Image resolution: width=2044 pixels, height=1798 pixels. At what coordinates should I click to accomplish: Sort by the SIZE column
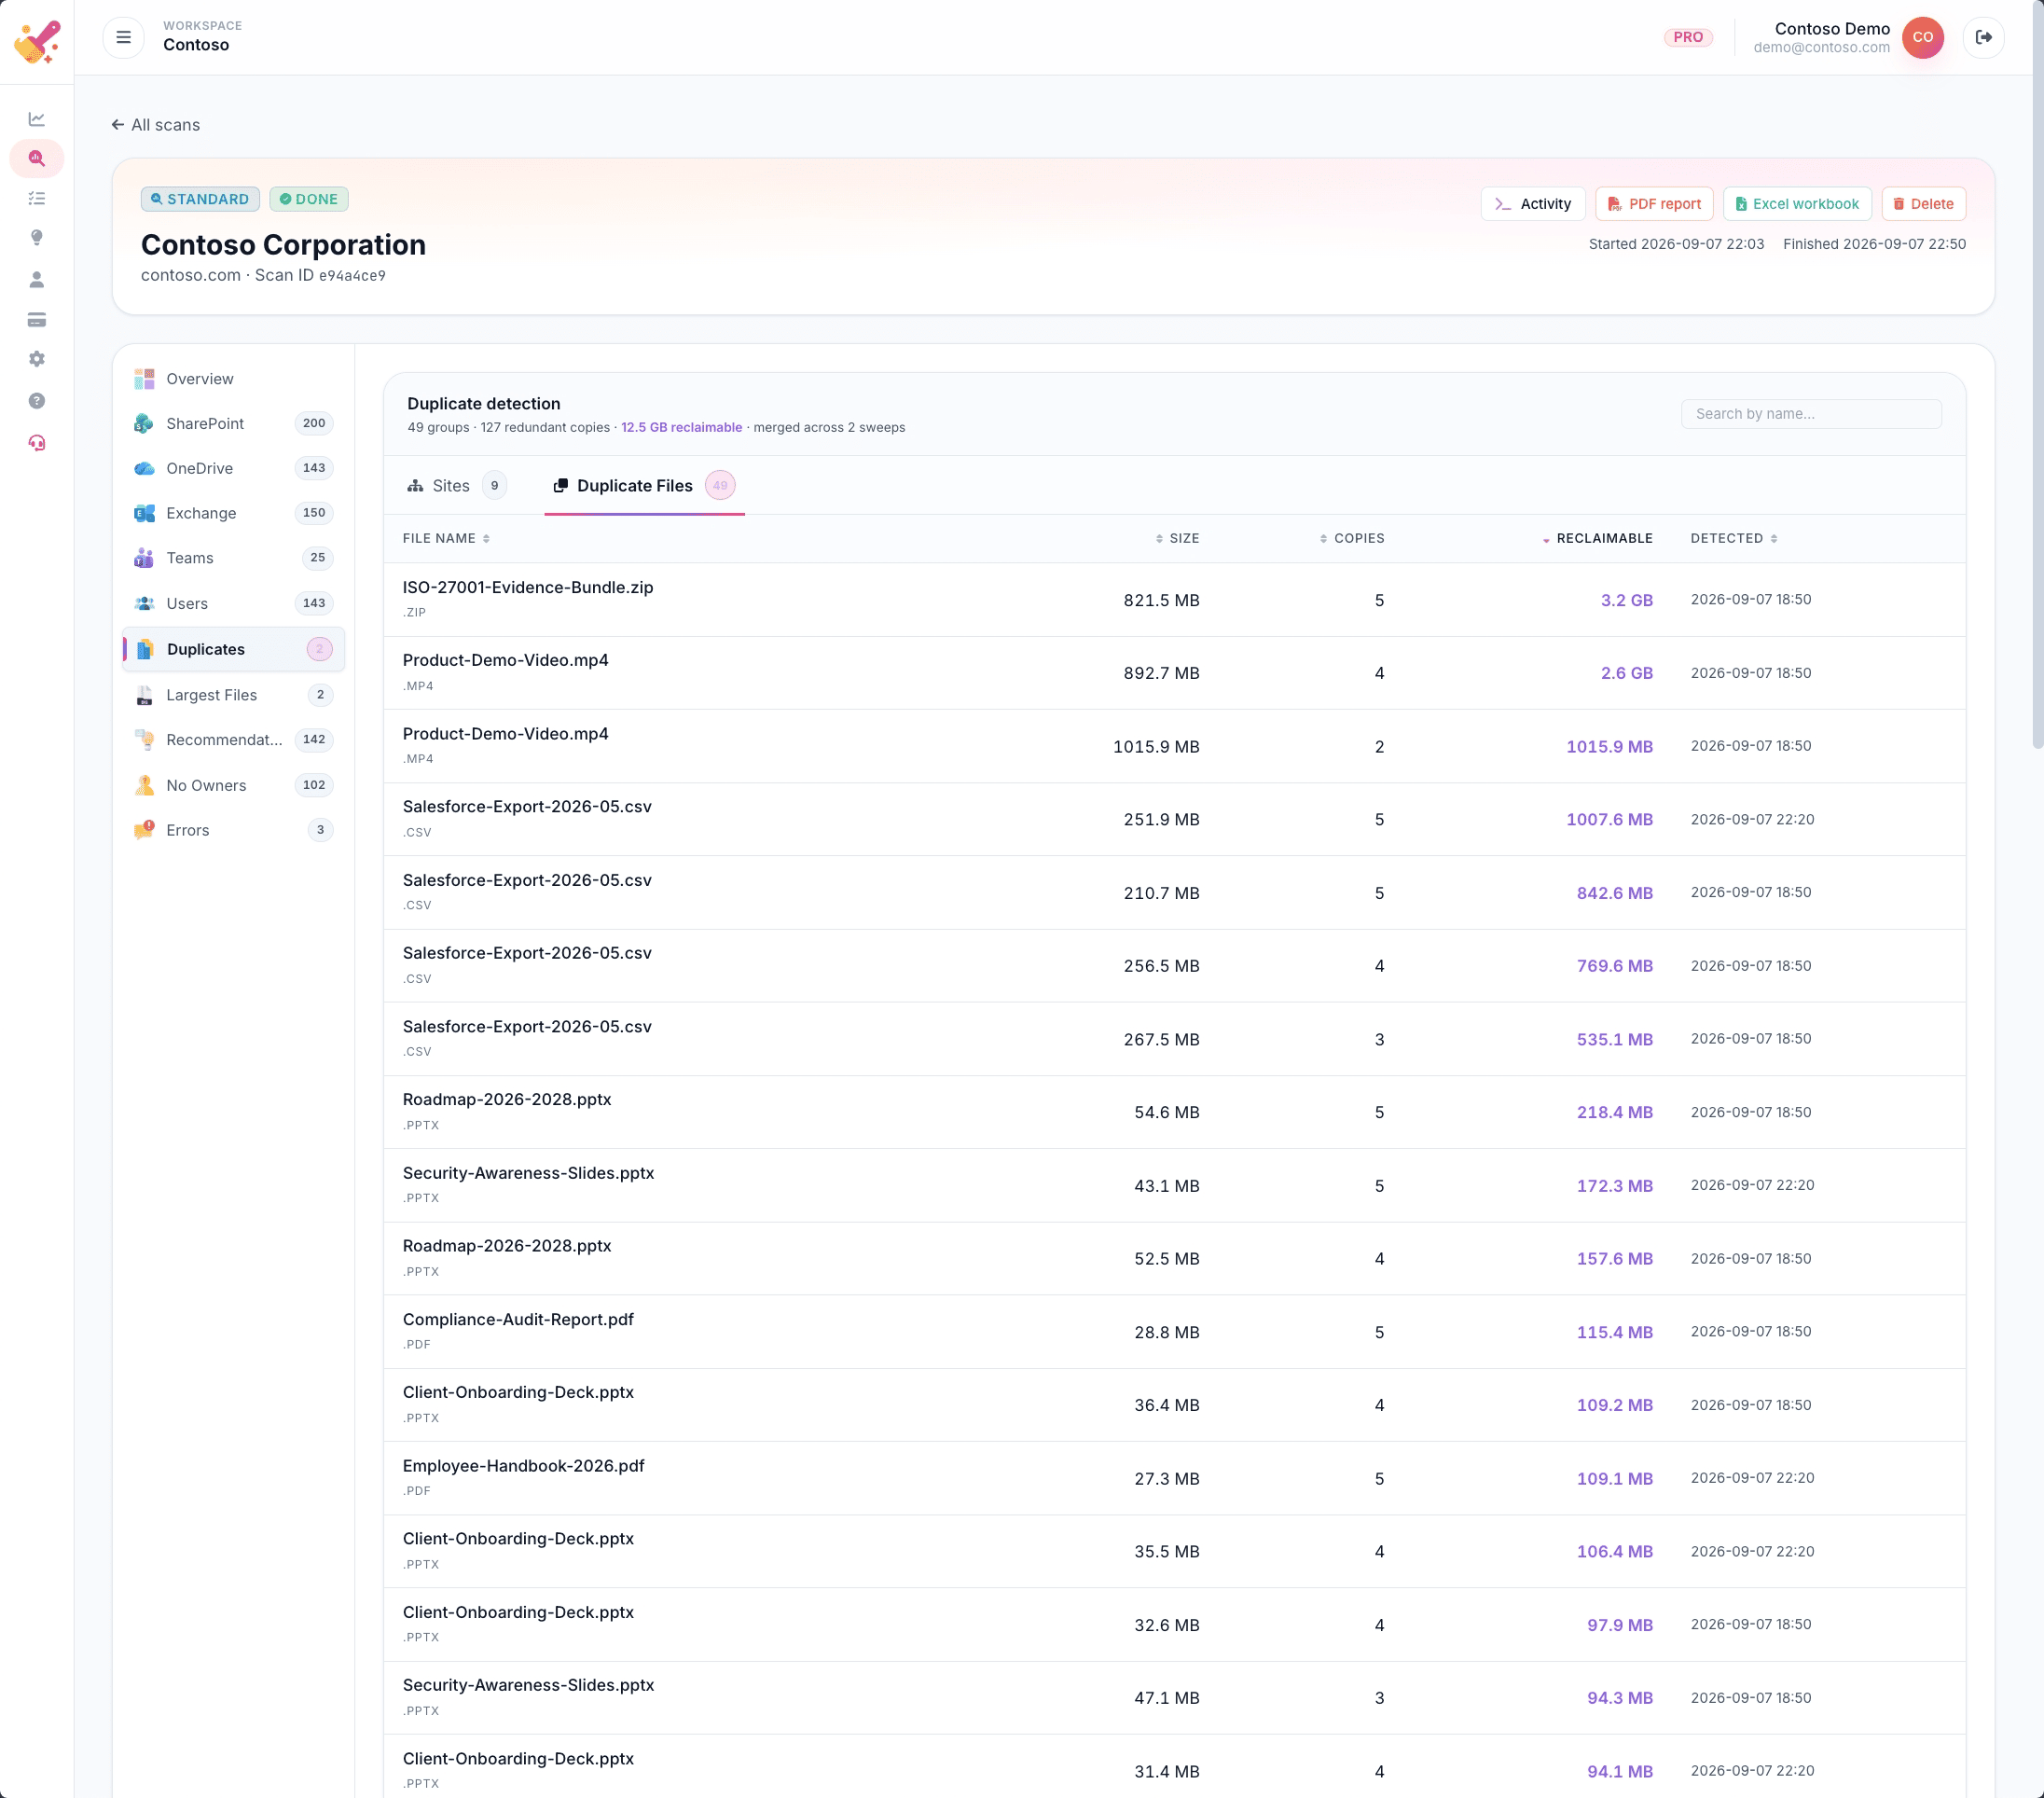1177,538
